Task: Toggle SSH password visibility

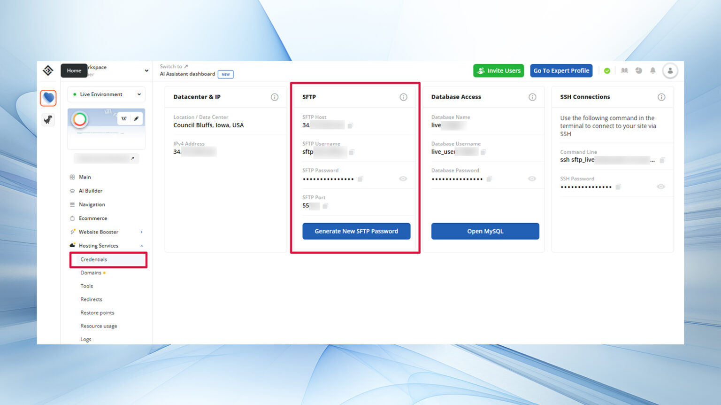Action: (661, 187)
